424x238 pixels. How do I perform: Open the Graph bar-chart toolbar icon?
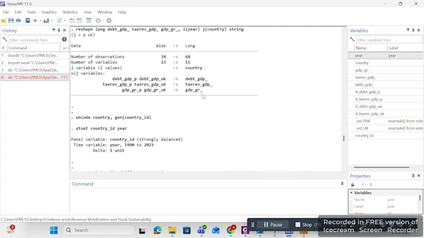(46, 21)
